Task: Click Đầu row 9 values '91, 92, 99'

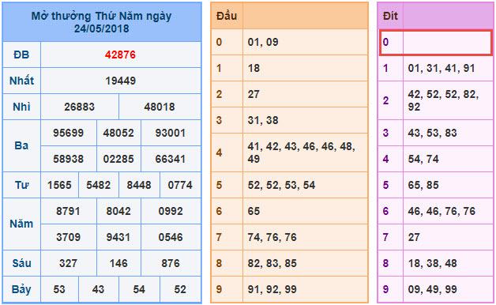Action: [272, 289]
